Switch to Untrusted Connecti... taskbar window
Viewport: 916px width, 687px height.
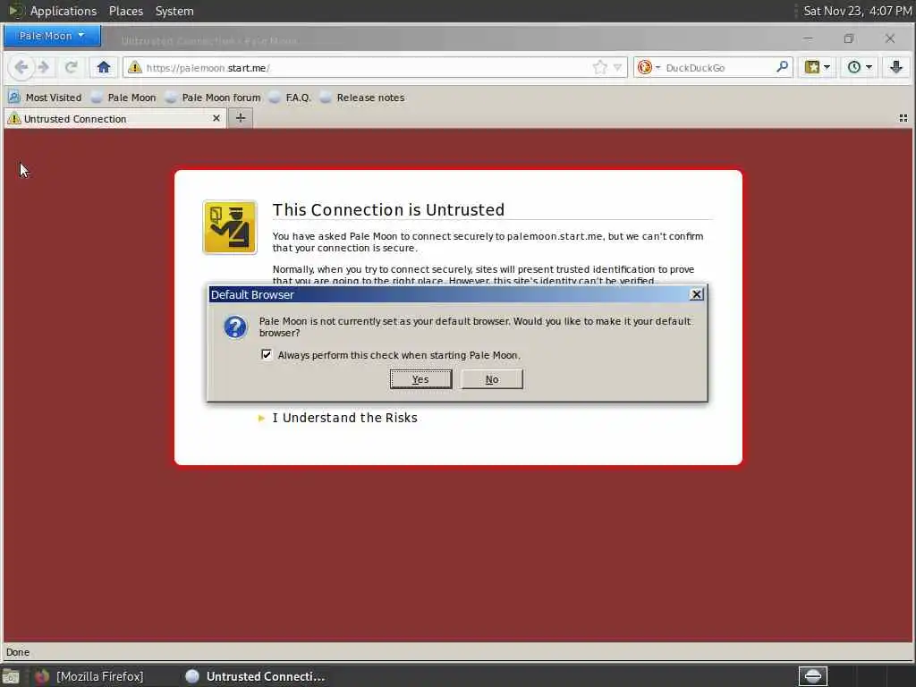click(255, 676)
